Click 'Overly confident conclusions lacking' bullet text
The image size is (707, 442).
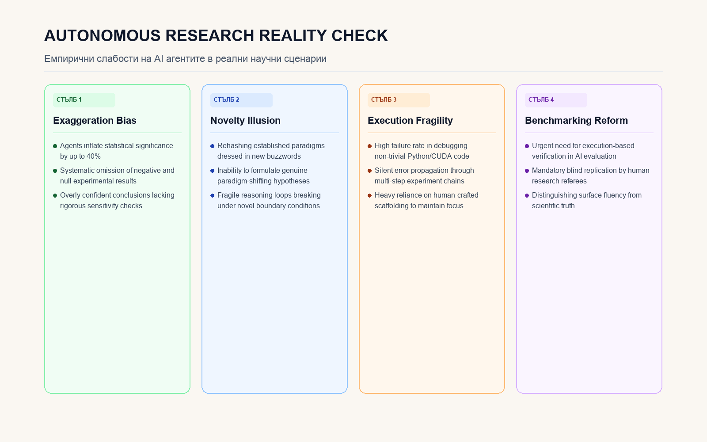click(x=117, y=195)
